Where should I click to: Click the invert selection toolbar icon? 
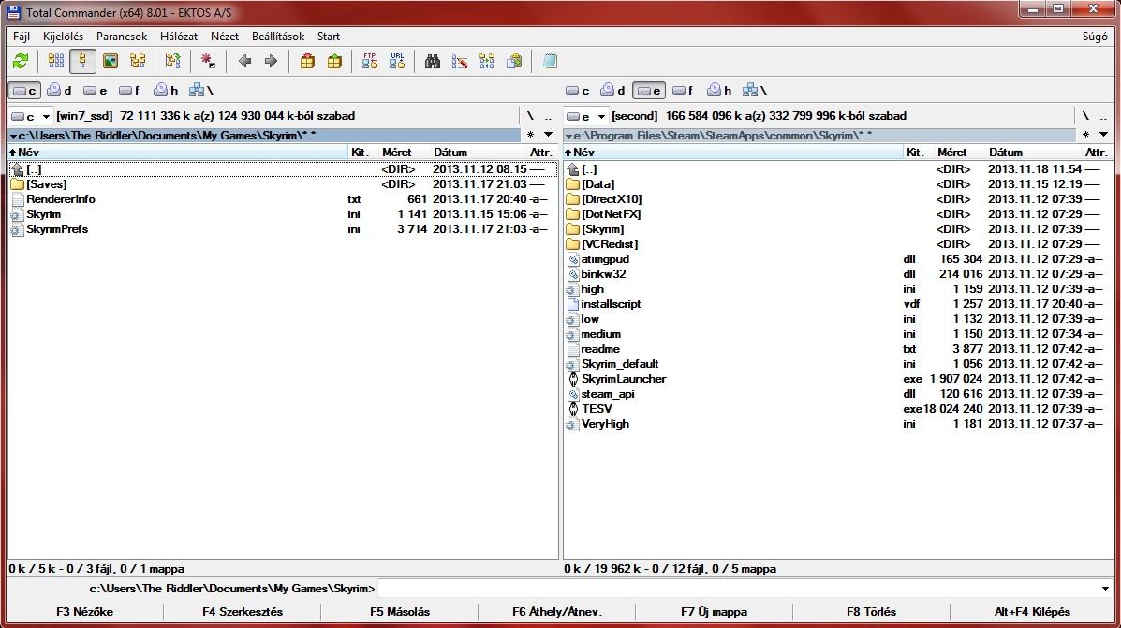(172, 62)
